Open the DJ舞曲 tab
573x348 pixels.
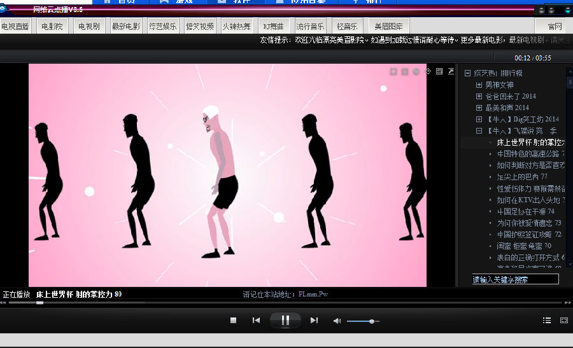pos(273,27)
